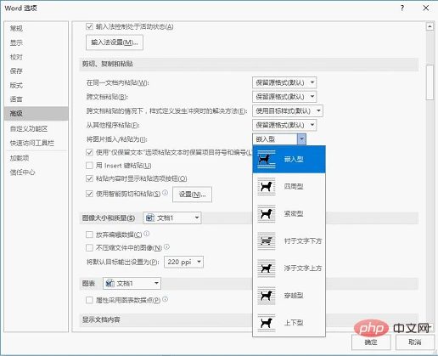This screenshot has width=438, height=356.
Task: Click the options pane vertical scrollbar
Action: tap(430, 82)
